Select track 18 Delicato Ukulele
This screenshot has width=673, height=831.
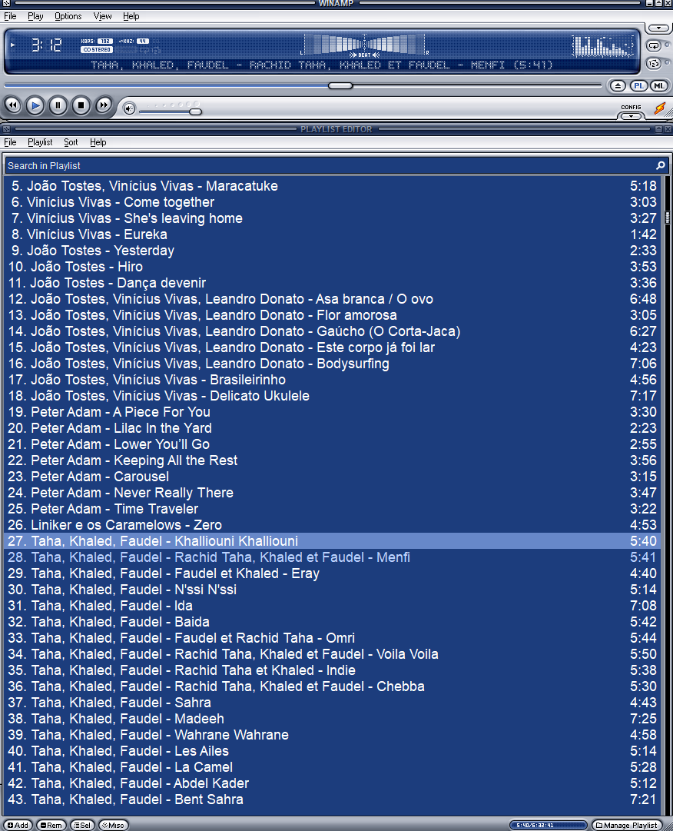coord(332,396)
